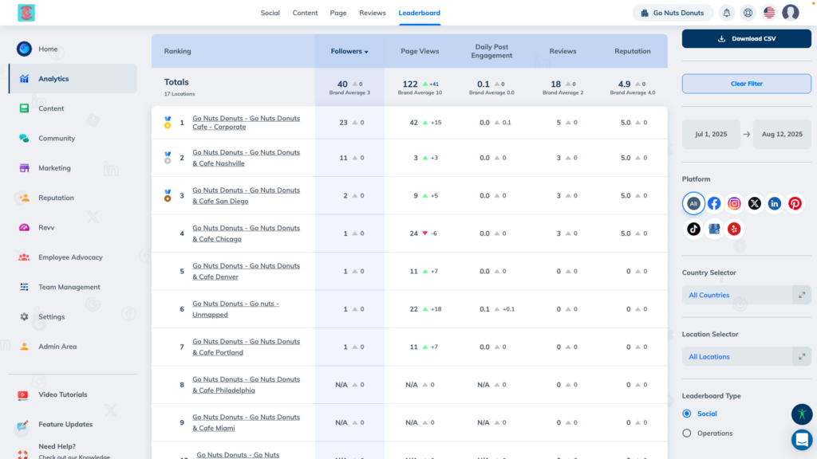Filter by Google Business platform icon

tap(714, 229)
